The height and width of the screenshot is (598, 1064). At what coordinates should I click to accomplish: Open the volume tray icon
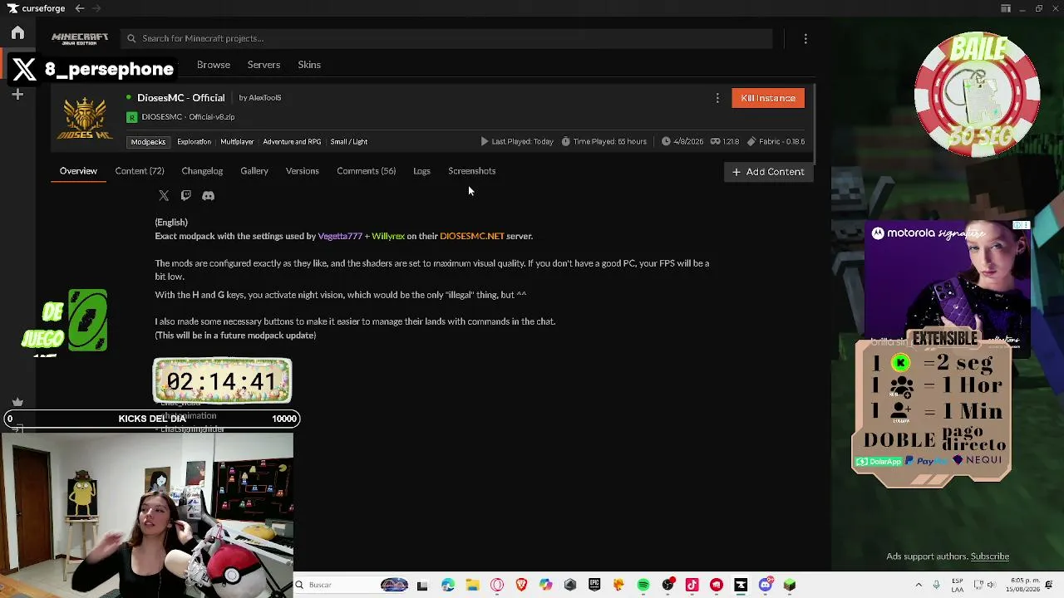coord(991,586)
